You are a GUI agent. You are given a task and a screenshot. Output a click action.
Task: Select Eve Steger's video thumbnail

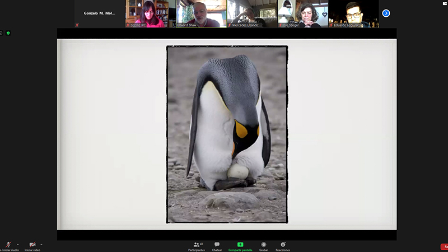pyautogui.click(x=303, y=13)
